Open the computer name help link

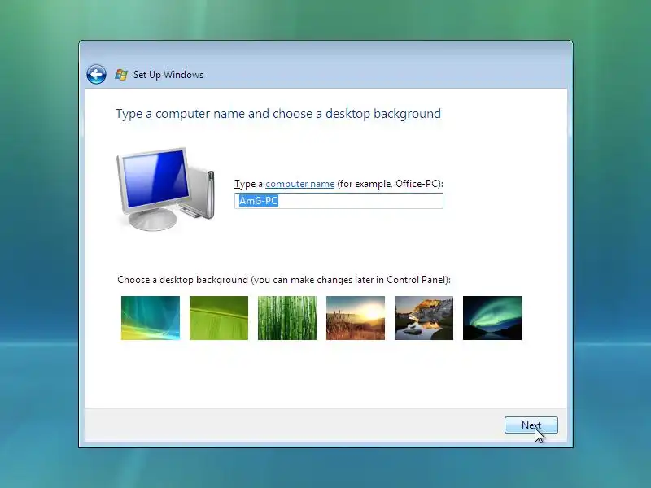pos(299,184)
